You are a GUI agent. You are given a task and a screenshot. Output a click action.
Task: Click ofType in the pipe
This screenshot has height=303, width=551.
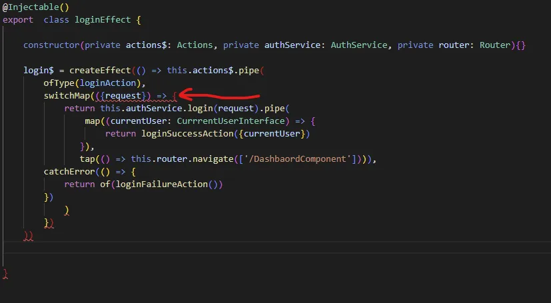tap(59, 83)
